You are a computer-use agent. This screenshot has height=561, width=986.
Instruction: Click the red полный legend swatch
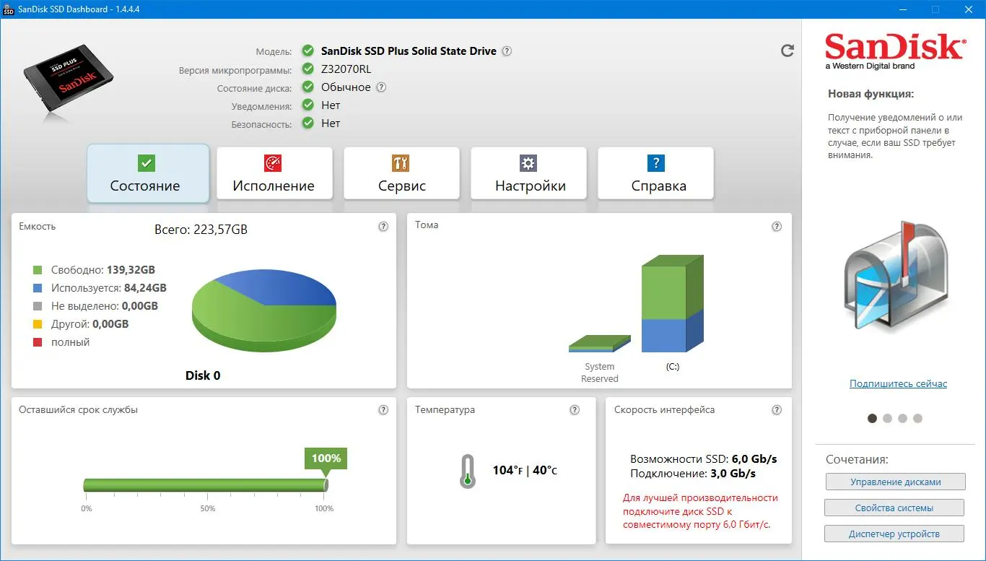tap(38, 342)
